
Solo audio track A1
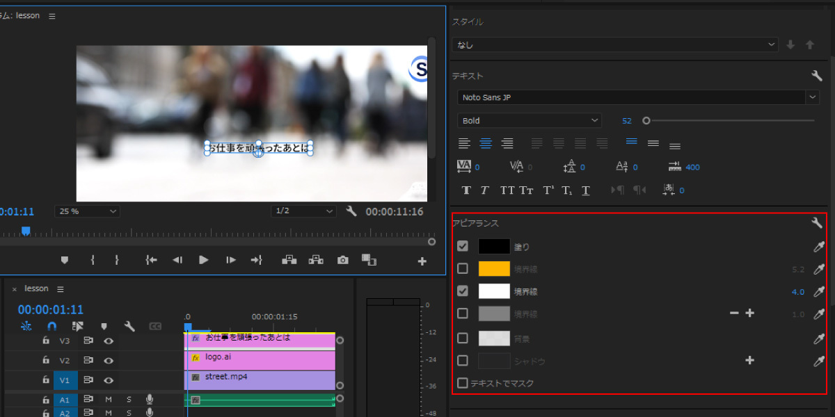129,400
